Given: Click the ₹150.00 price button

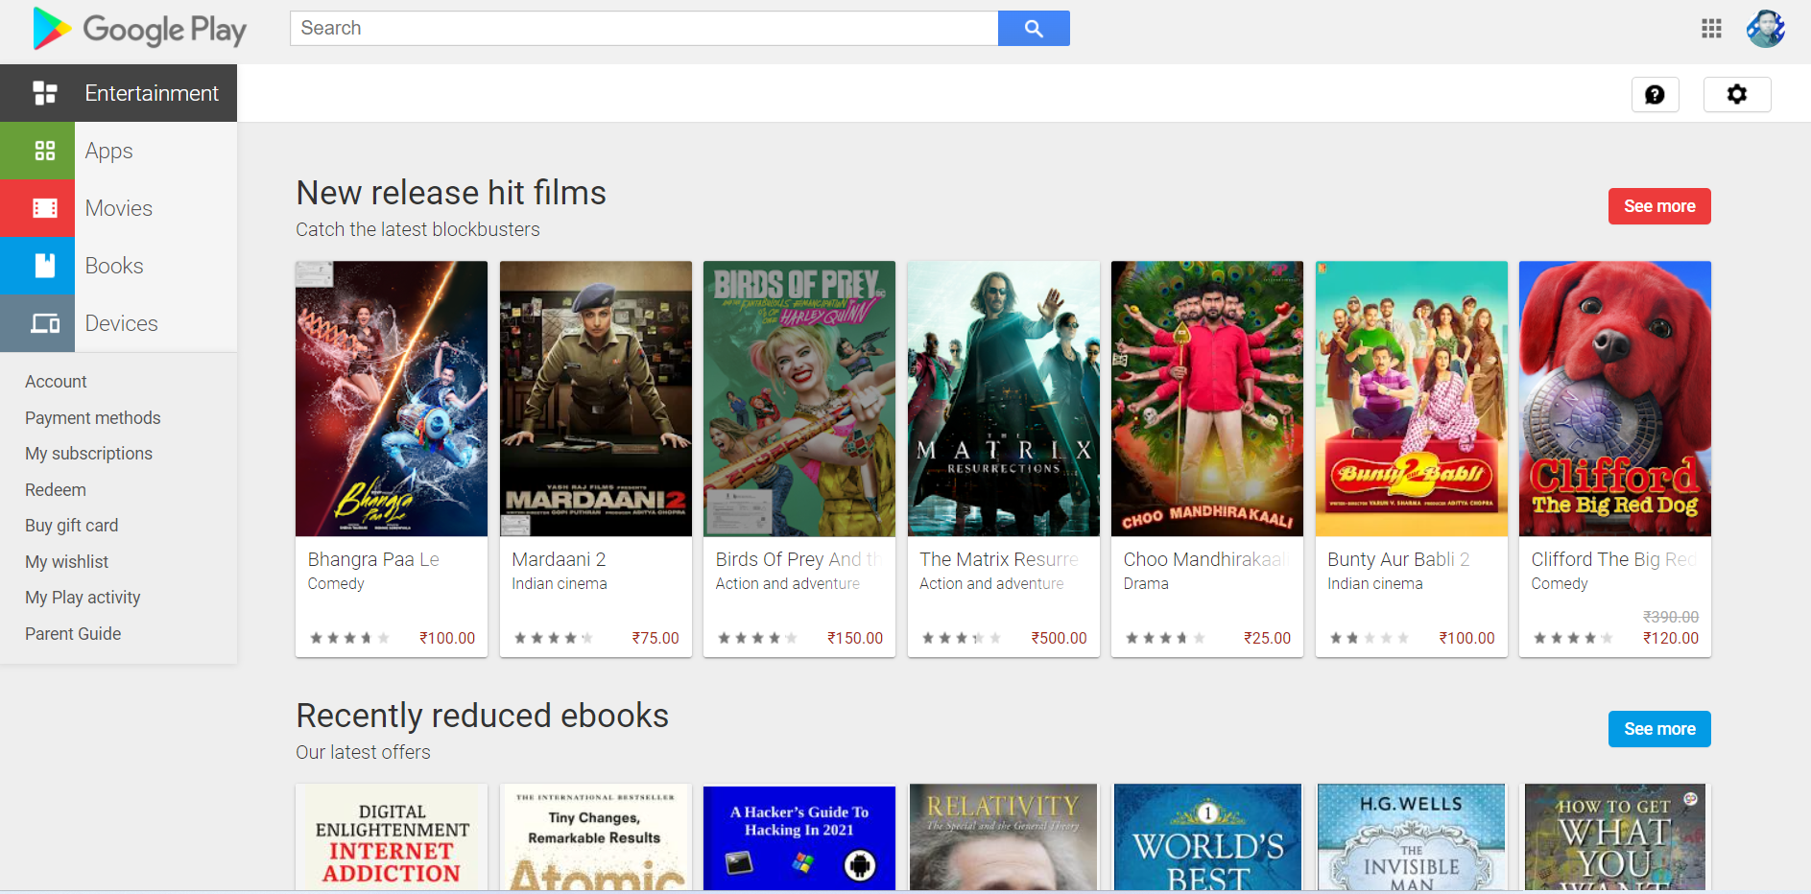Looking at the screenshot, I should point(855,638).
